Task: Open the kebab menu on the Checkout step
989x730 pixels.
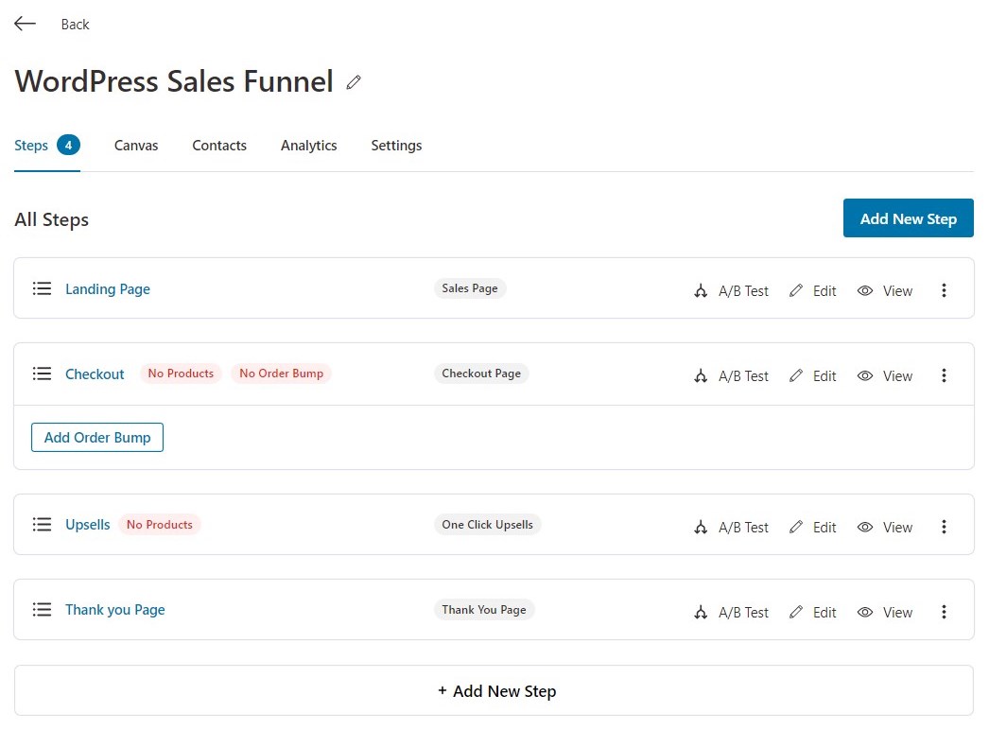Action: coord(944,375)
